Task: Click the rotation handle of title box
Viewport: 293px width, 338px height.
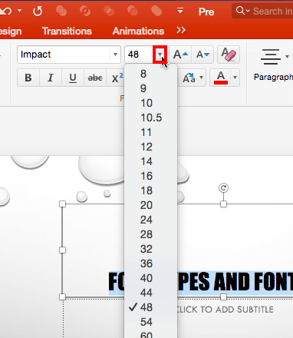Action: pos(223,188)
